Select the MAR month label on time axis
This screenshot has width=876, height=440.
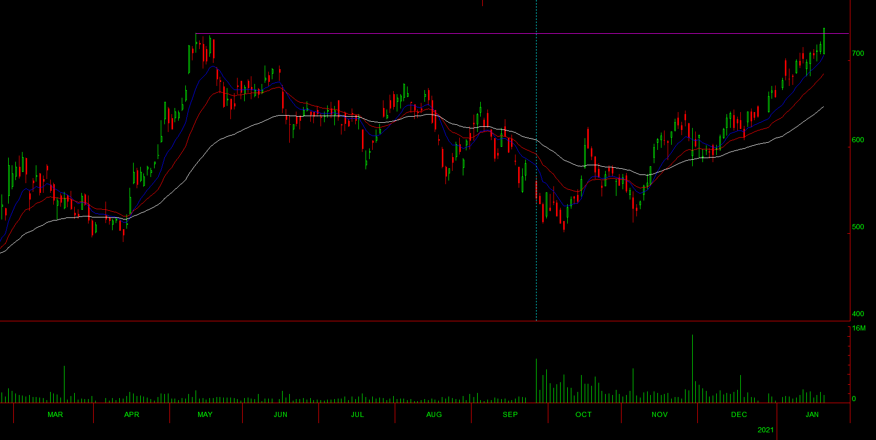(55, 414)
